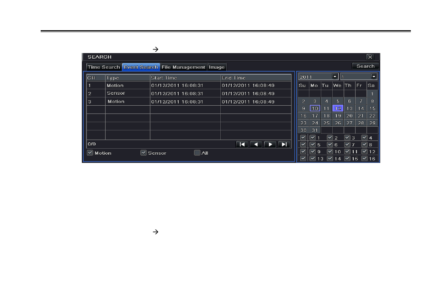The height and width of the screenshot is (291, 436).
Task: Click the Search button
Action: pos(365,66)
